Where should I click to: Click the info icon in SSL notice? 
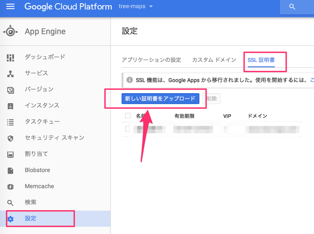click(130, 80)
